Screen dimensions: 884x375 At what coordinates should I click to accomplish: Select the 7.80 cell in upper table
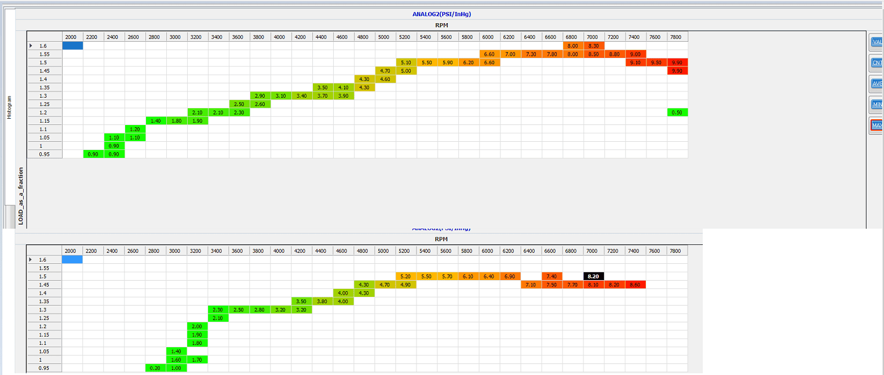553,54
